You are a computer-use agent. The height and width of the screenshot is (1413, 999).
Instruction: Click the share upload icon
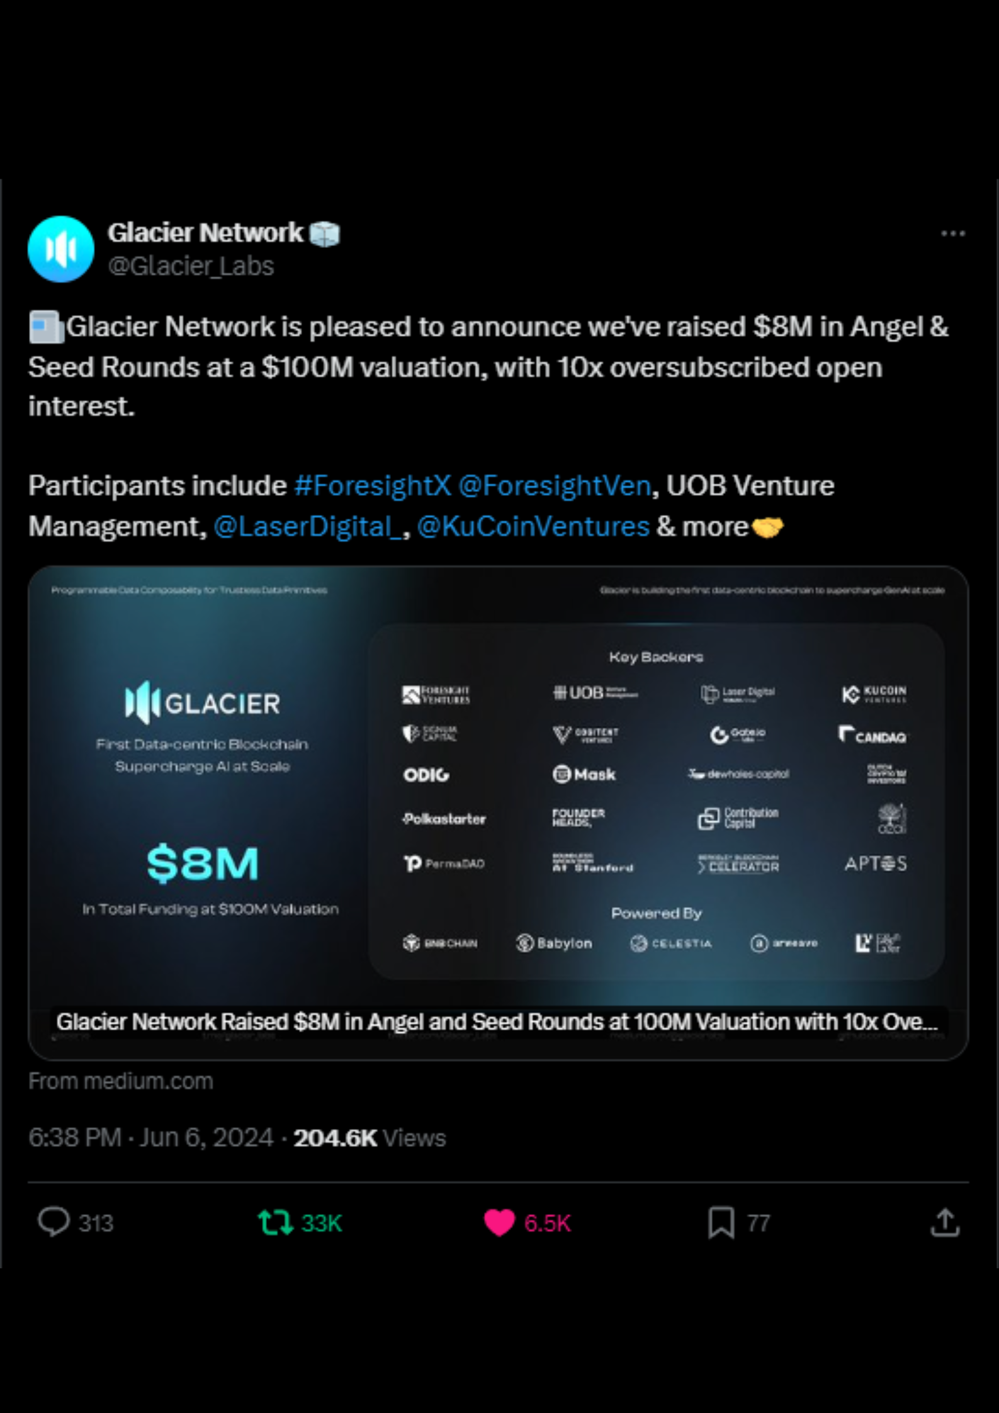(944, 1222)
